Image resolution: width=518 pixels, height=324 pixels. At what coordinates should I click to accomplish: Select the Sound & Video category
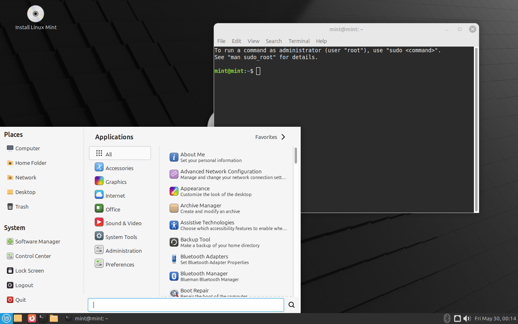[120, 222]
